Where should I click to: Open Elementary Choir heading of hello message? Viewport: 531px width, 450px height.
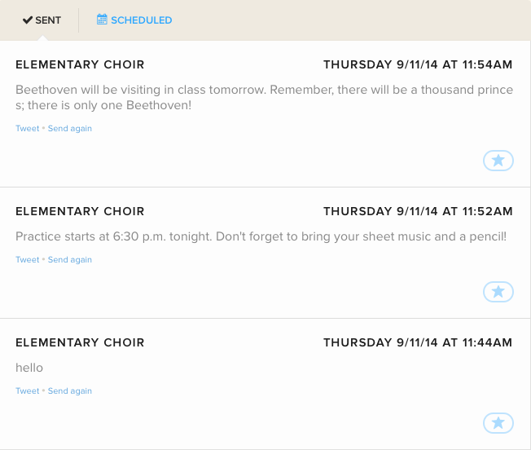tap(80, 342)
